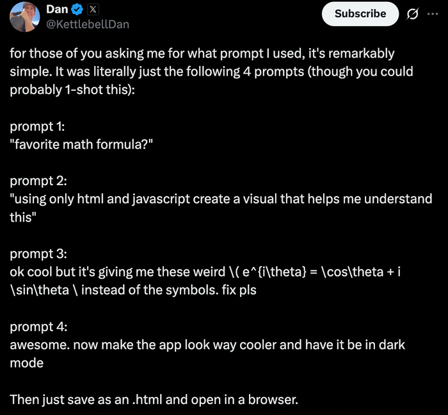This screenshot has height=415, width=448.
Task: Click the display name Dan
Action: click(56, 10)
